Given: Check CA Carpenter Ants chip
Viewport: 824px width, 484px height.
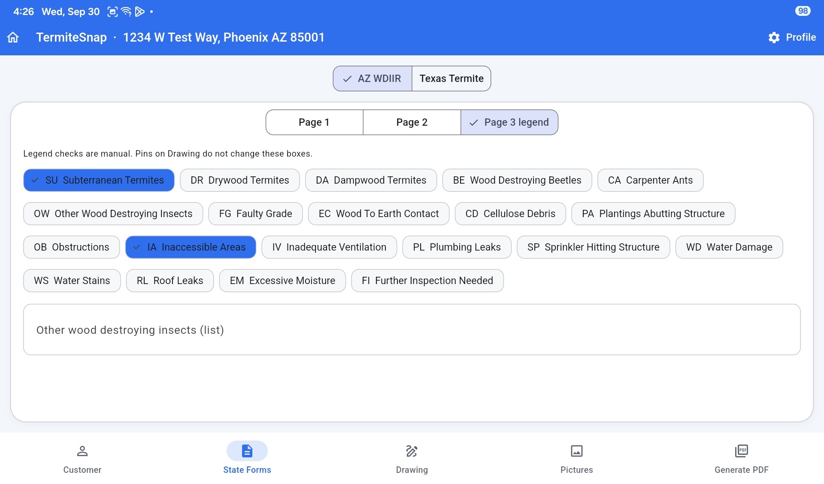Looking at the screenshot, I should pyautogui.click(x=651, y=180).
